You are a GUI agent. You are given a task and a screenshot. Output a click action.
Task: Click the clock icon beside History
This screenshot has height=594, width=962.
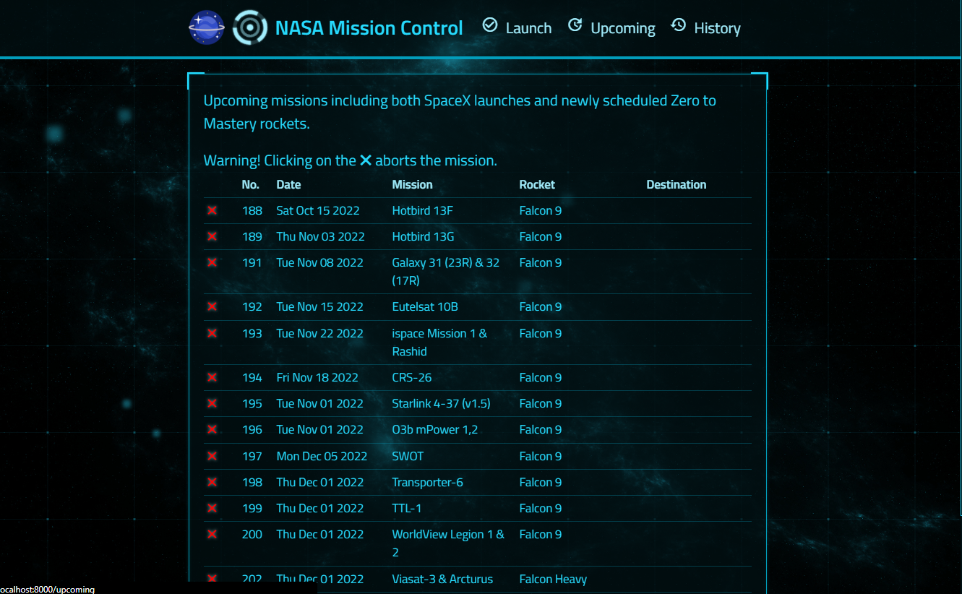[x=678, y=25]
